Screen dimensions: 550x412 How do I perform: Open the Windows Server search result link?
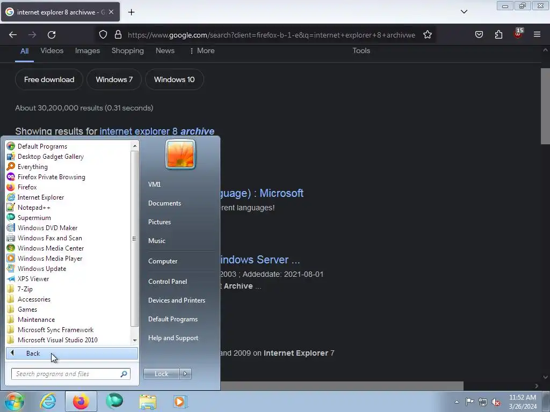259,260
